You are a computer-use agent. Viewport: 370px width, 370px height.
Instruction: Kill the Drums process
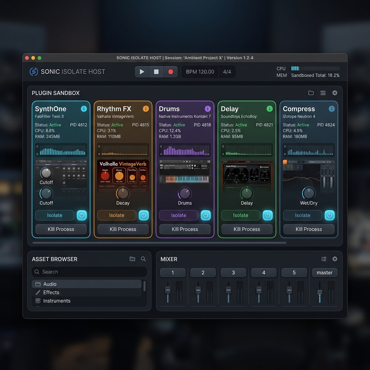185,229
